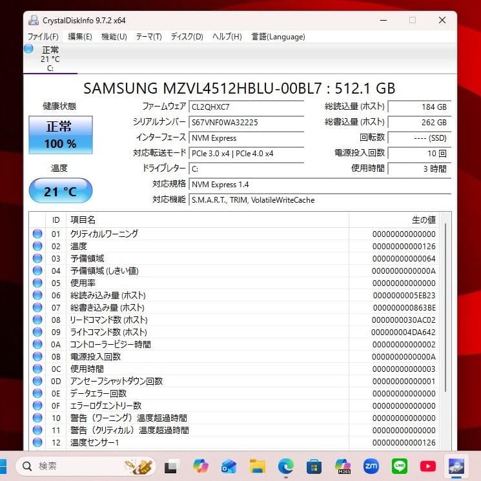Open Task View from the taskbar
481x481 pixels.
(171, 466)
